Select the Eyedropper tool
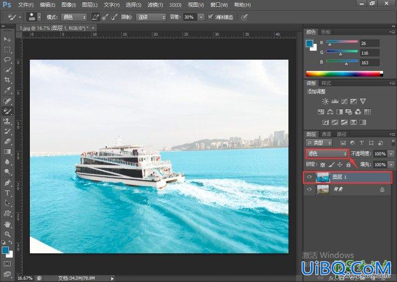 (7, 90)
